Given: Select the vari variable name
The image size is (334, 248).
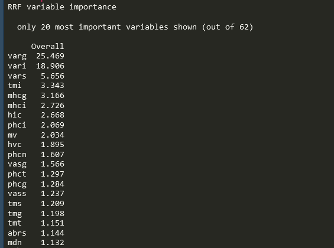Looking at the screenshot, I should click(x=17, y=66).
